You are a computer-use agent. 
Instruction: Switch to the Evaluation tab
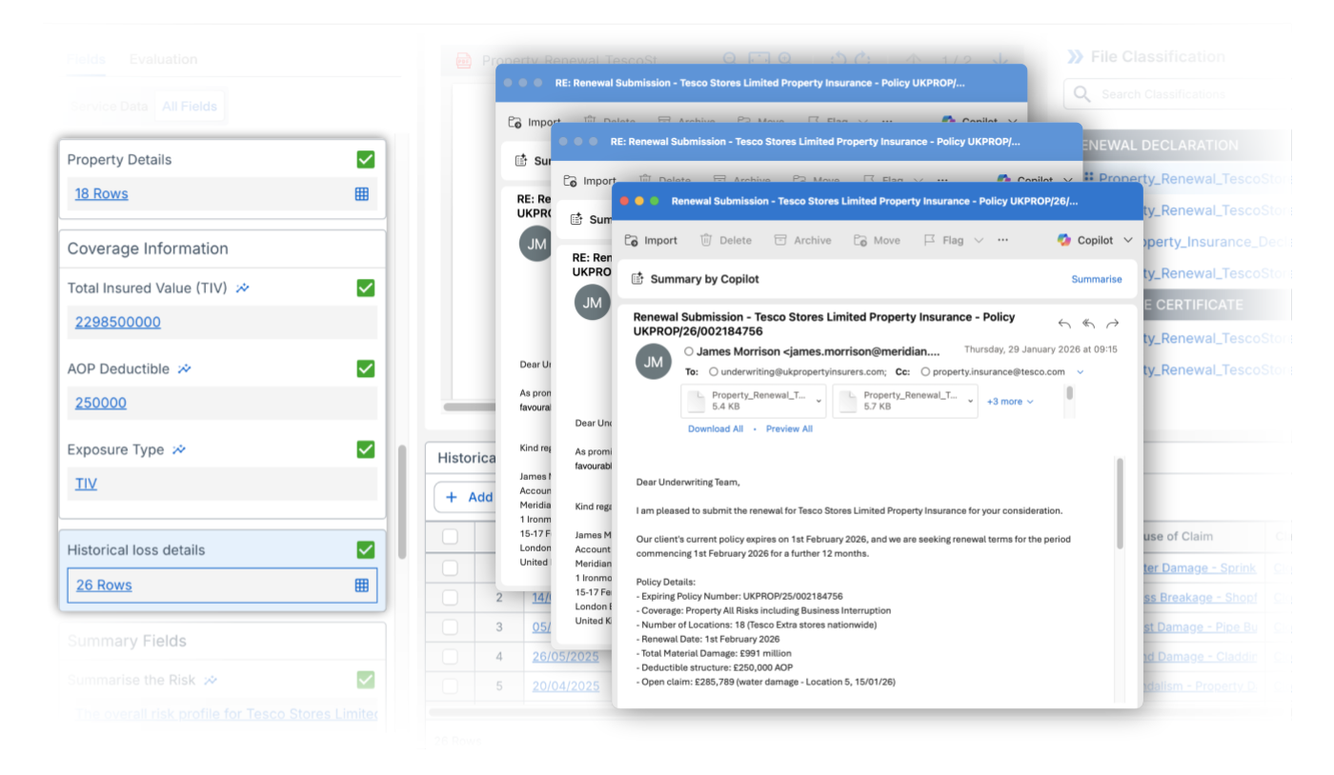pyautogui.click(x=163, y=59)
